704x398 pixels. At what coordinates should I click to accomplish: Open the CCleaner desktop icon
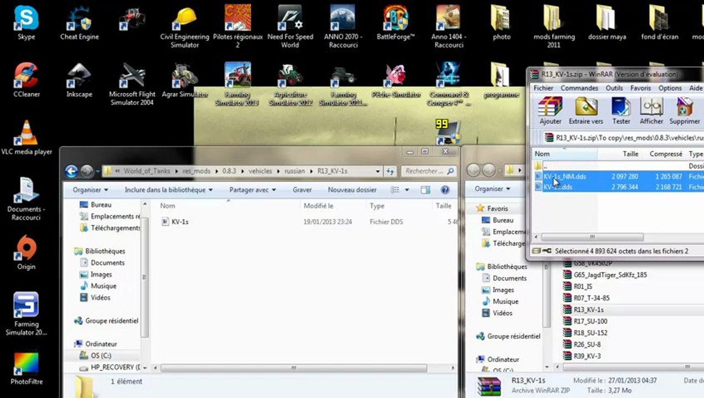pyautogui.click(x=26, y=80)
